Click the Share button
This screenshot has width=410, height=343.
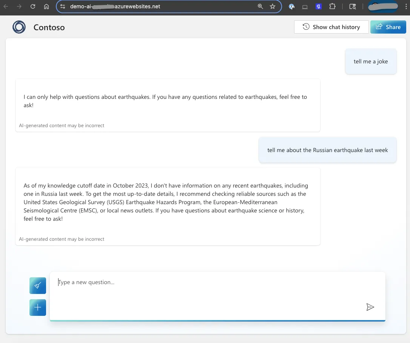click(x=388, y=27)
